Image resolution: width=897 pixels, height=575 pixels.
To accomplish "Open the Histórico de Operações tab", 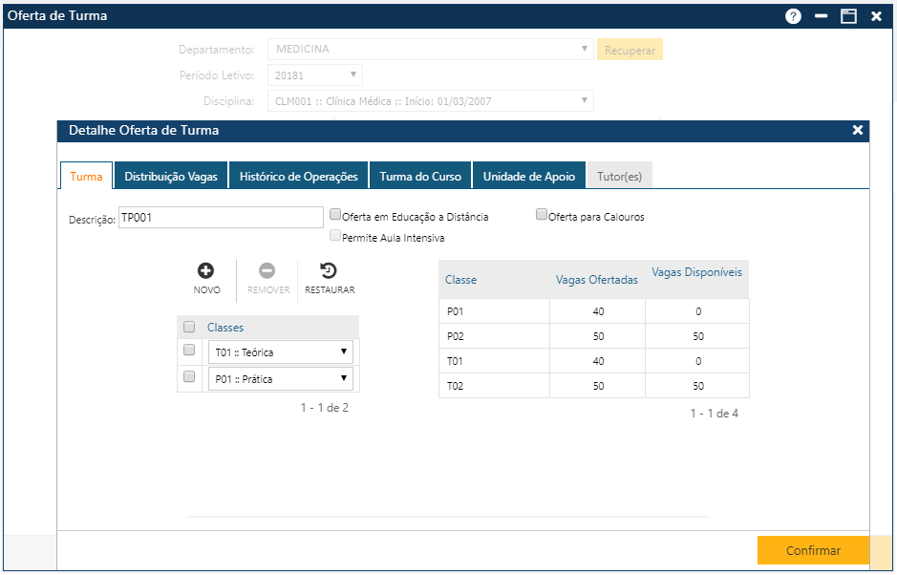I will click(x=298, y=177).
